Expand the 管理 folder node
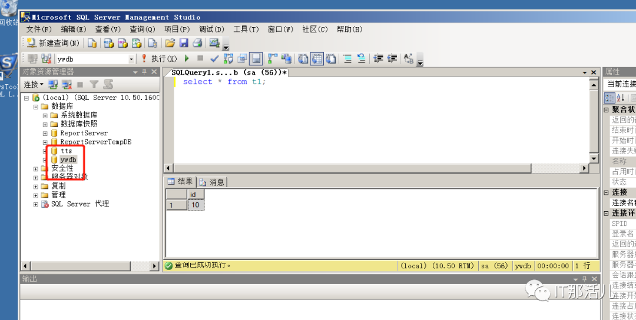The image size is (636, 320). coord(36,195)
